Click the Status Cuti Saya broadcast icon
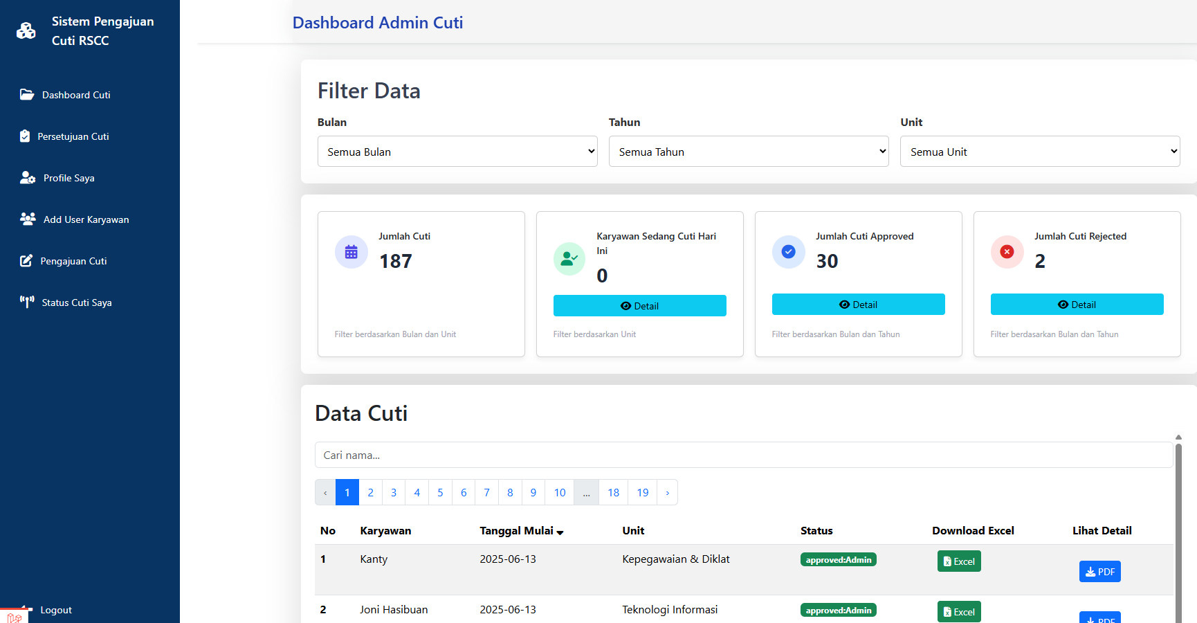Viewport: 1197px width, 623px height. click(27, 302)
